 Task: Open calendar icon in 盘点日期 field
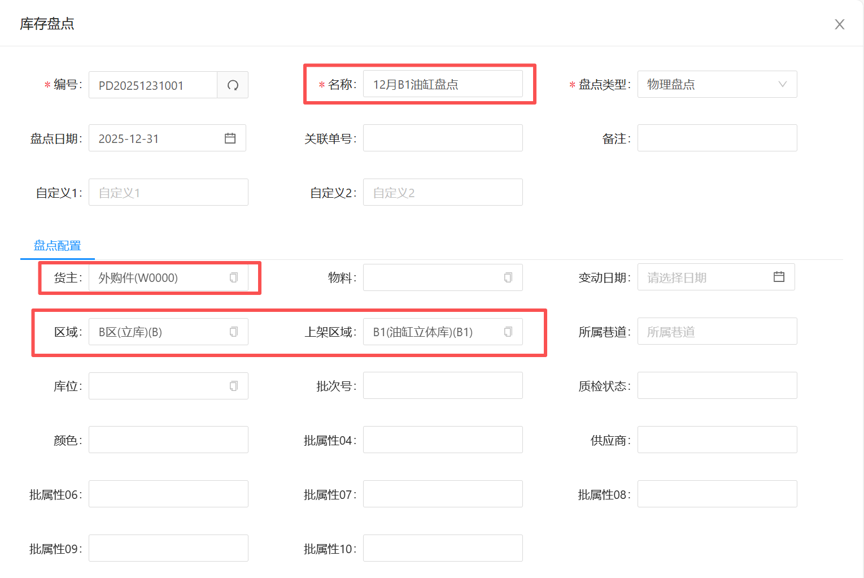pyautogui.click(x=230, y=138)
